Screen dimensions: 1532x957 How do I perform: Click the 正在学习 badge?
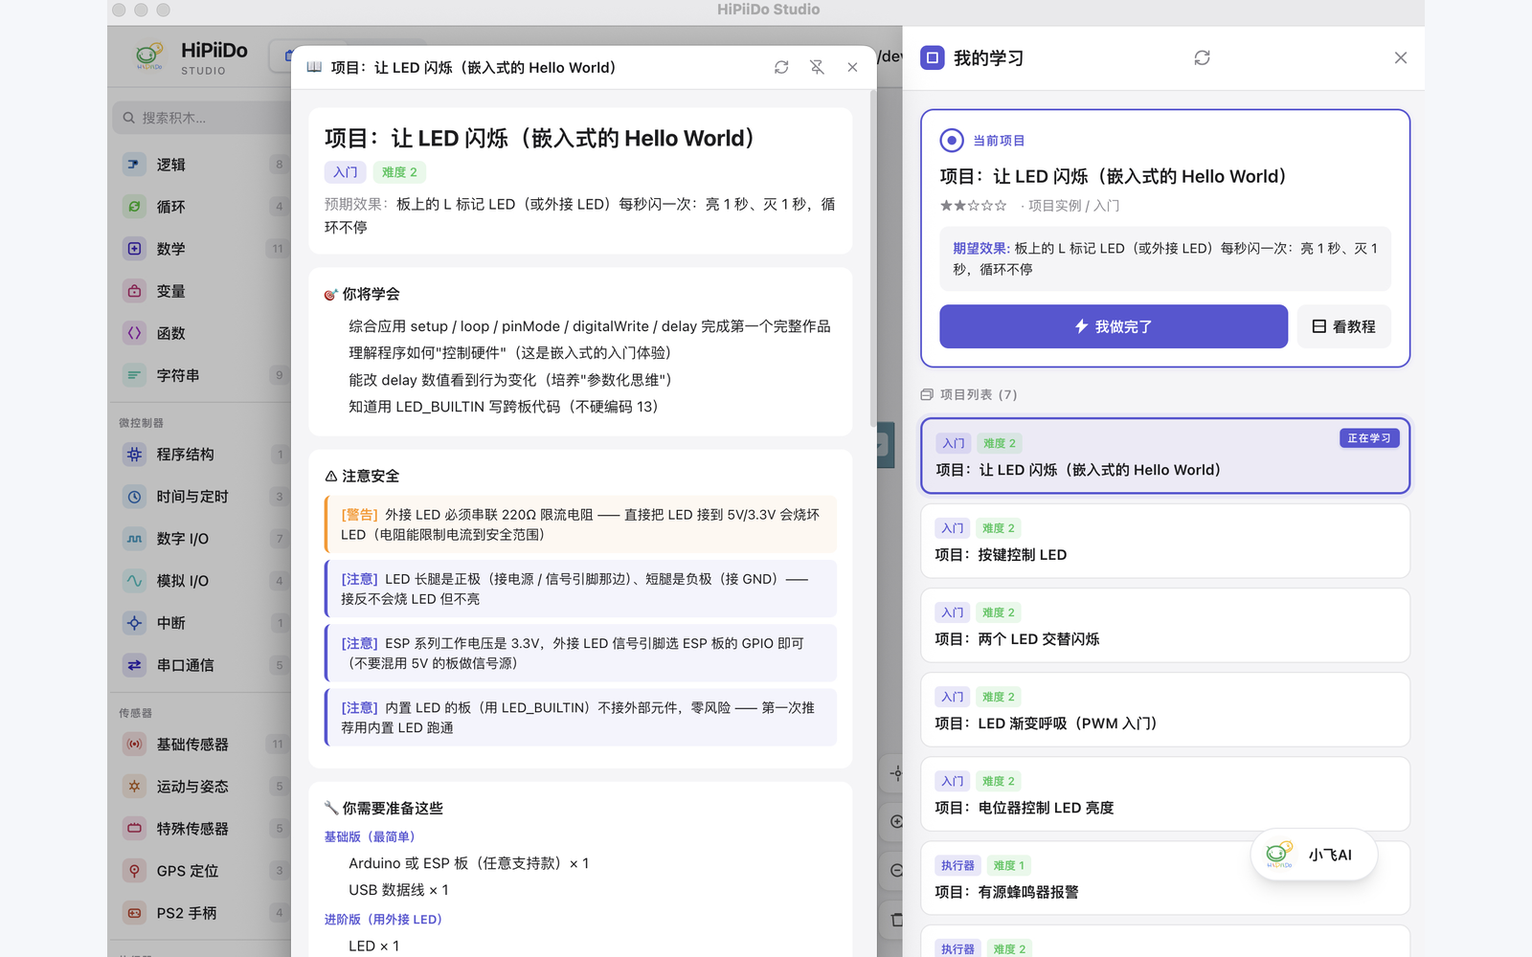click(x=1369, y=438)
